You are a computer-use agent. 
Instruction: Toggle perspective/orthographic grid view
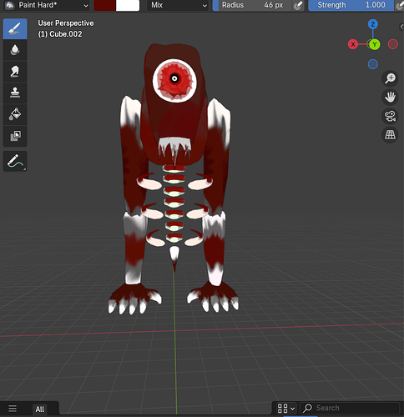pyautogui.click(x=390, y=135)
